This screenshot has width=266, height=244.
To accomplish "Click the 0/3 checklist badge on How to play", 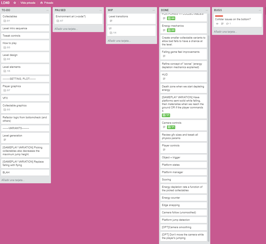I will [x=7, y=48].
